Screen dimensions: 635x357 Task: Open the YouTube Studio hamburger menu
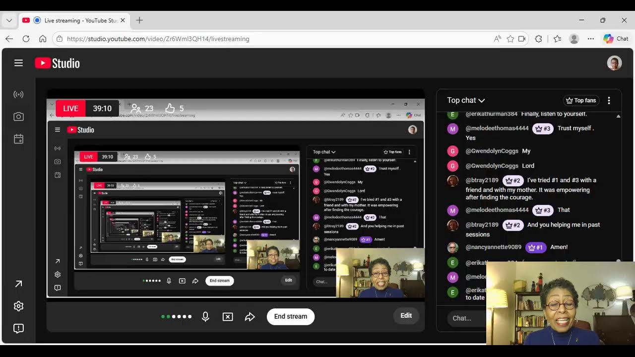pos(18,63)
